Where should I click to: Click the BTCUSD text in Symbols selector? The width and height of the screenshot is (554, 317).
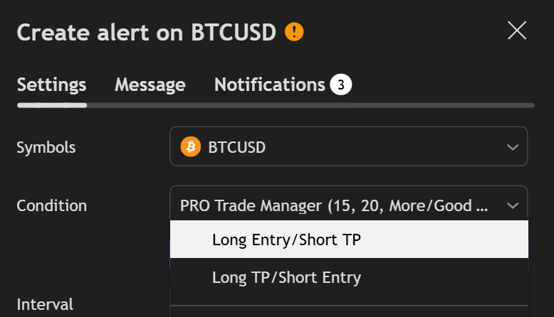(236, 147)
